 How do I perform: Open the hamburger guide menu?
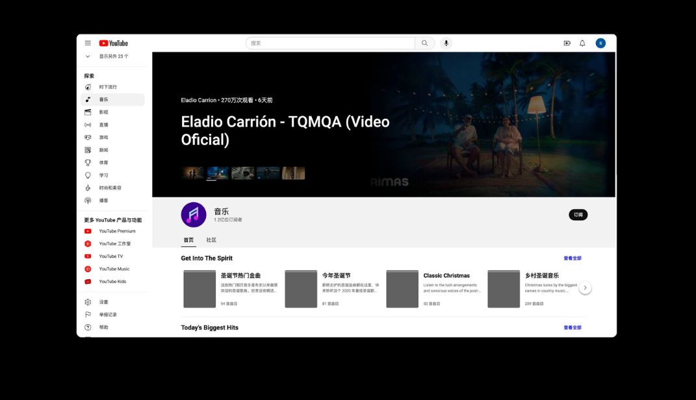[x=88, y=43]
